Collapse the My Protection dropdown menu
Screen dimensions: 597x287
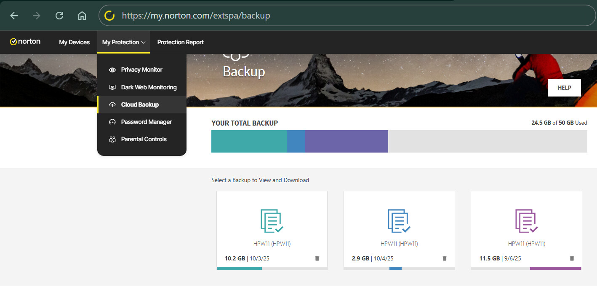[123, 42]
